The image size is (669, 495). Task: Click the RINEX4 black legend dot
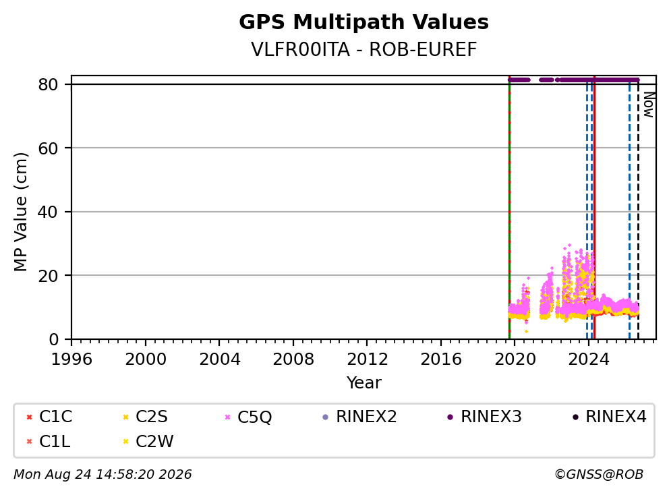575,417
